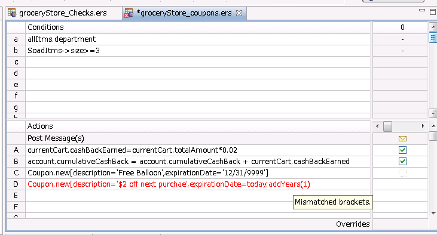Minimize the editor pane
Image resolution: width=437 pixels, height=235 pixels.
(422, 10)
